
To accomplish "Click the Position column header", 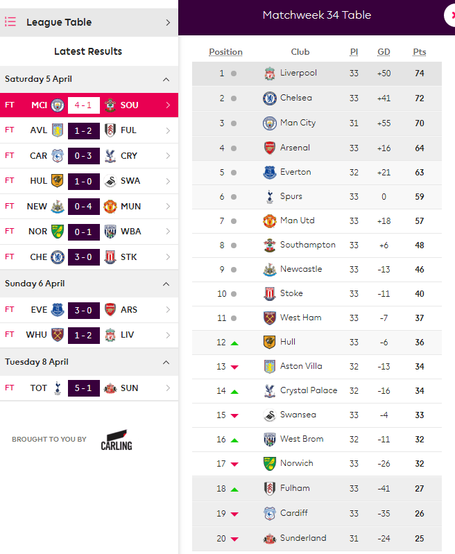I will click(225, 52).
